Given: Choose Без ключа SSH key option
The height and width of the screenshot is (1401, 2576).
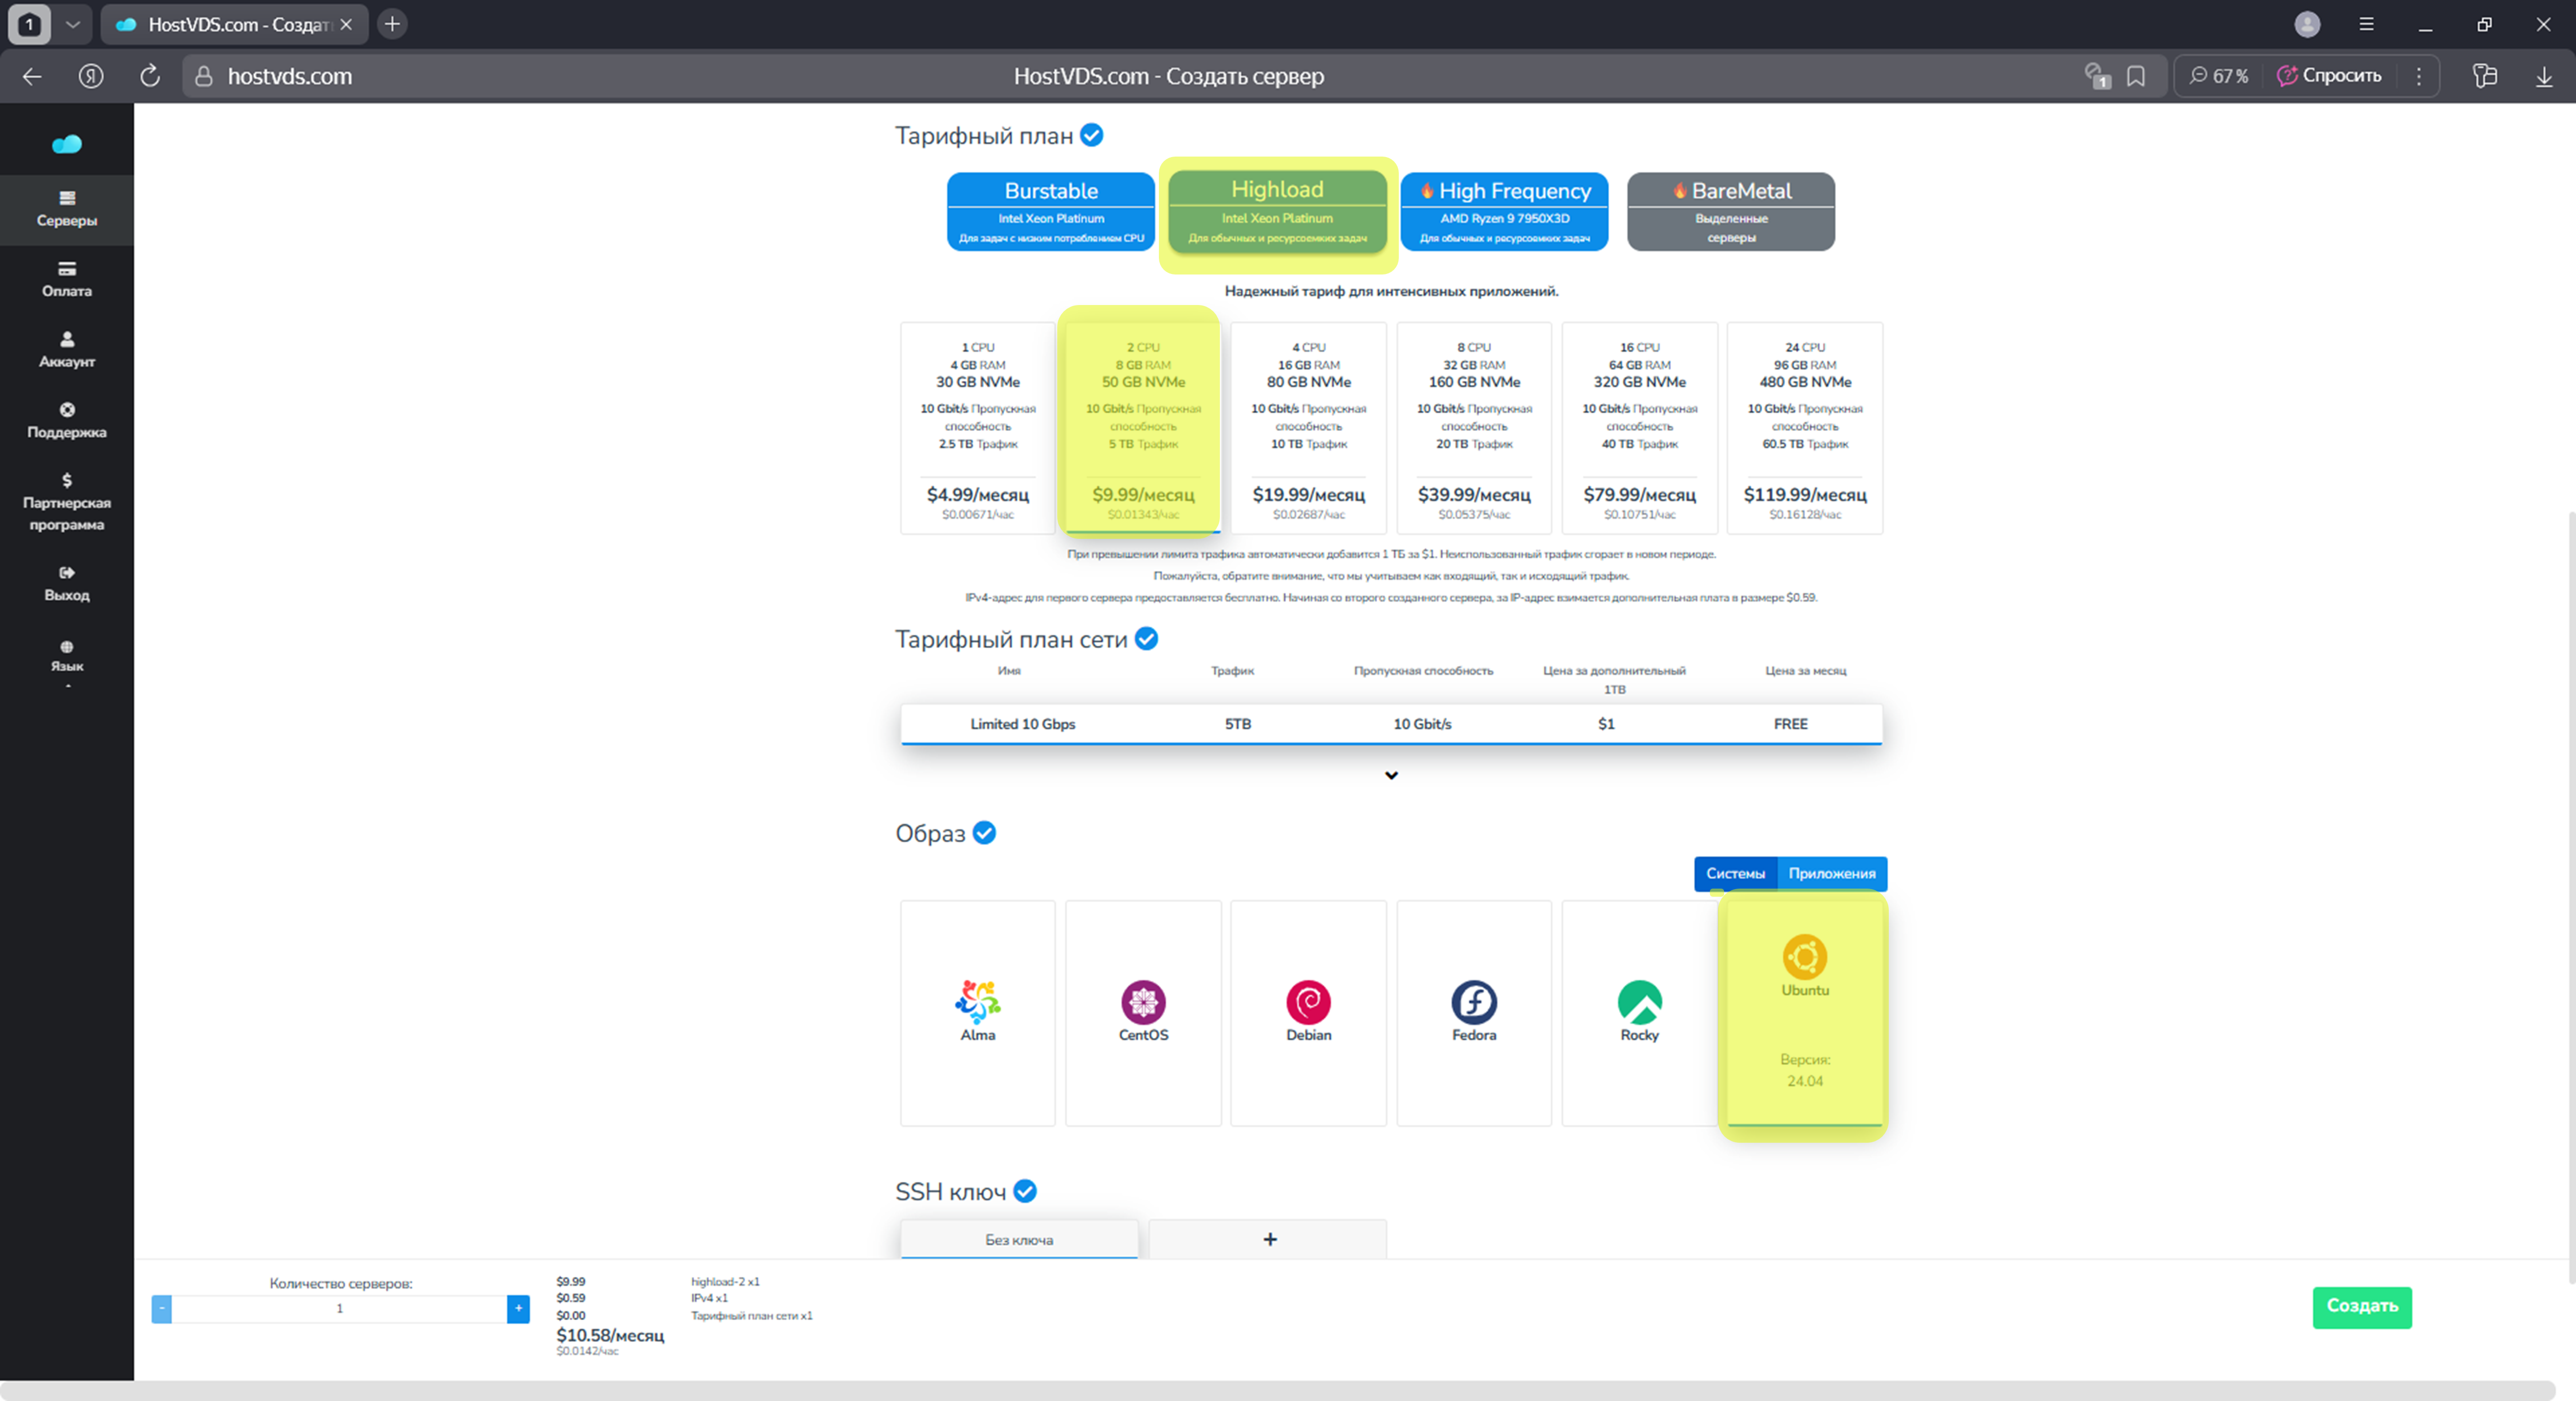Looking at the screenshot, I should (x=1019, y=1238).
